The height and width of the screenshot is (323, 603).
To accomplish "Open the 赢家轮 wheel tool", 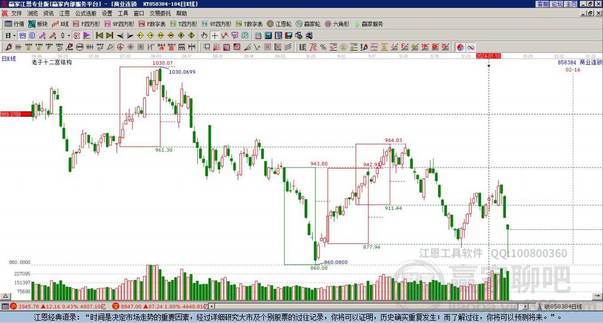I will pos(308,24).
